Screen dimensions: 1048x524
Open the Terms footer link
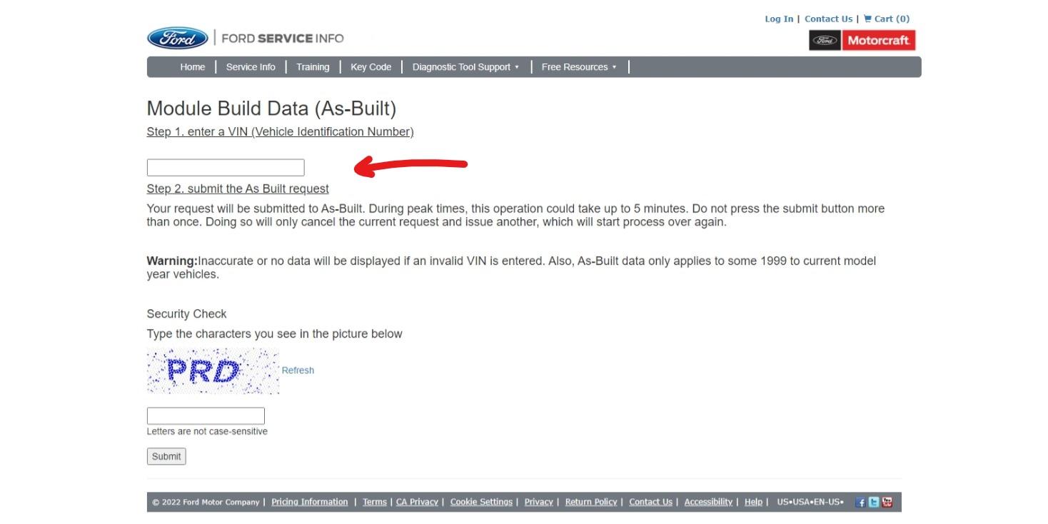(374, 502)
